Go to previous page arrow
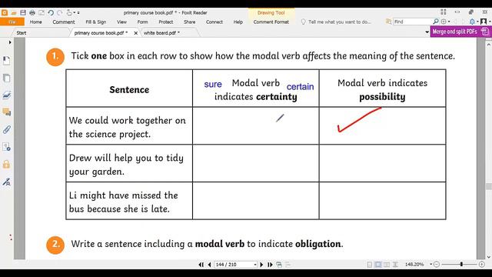Viewport: 492px width, 277px height. pos(209,265)
